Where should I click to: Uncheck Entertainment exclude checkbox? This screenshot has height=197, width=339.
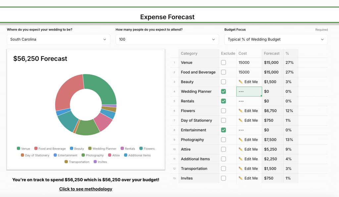[x=223, y=130]
